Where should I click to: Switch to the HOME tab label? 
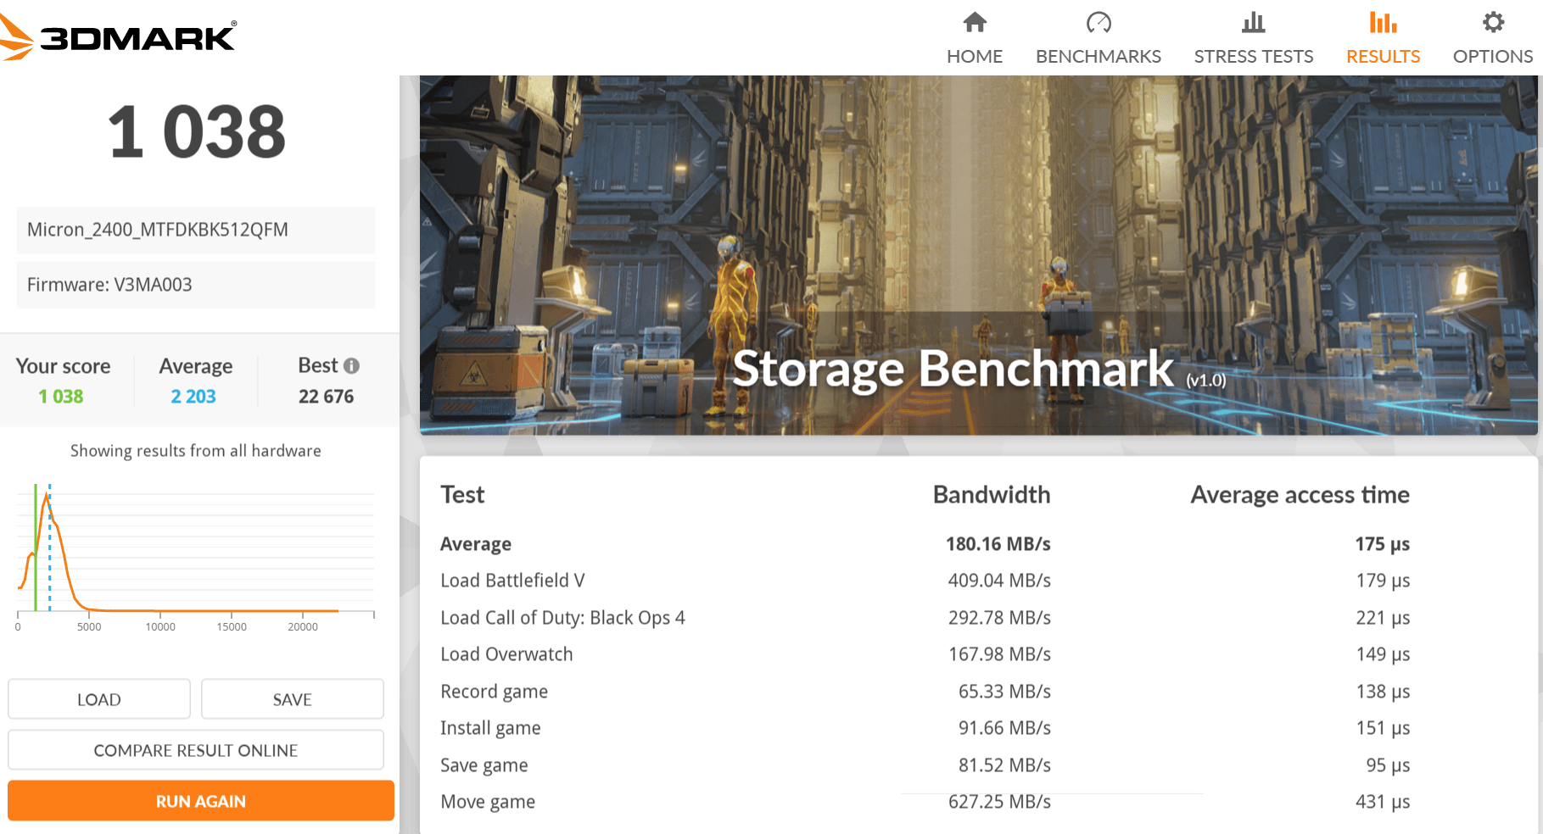coord(975,57)
